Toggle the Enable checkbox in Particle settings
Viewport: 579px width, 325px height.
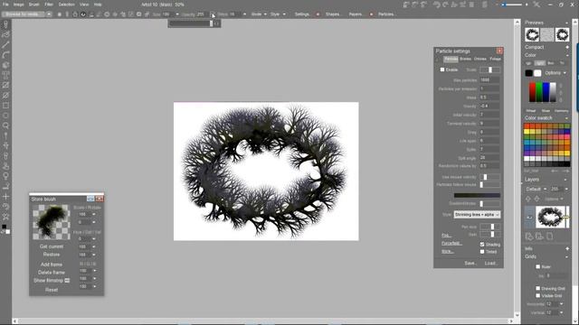click(442, 70)
